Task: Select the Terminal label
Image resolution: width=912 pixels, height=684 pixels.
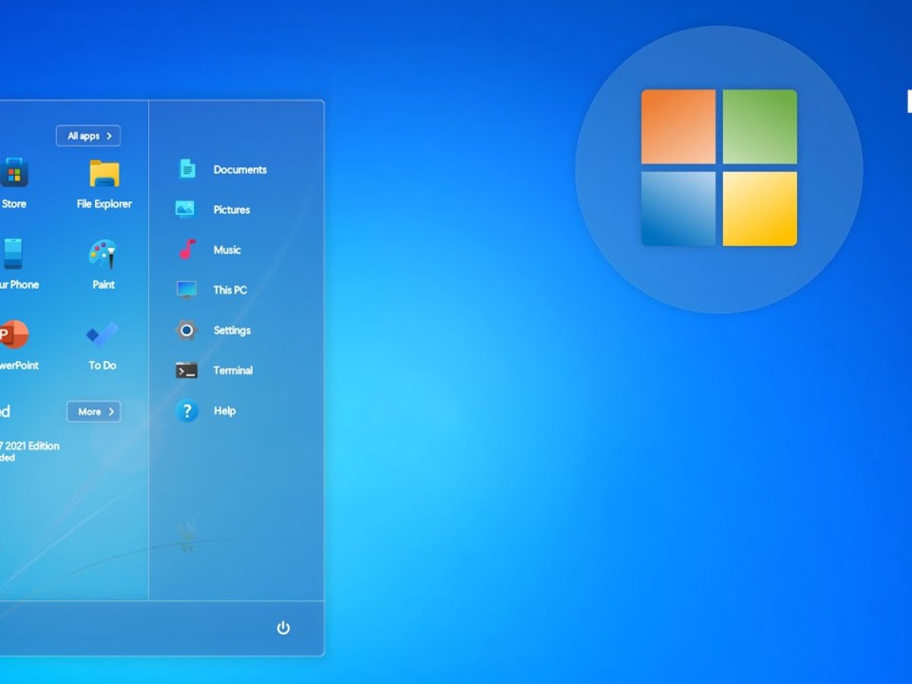Action: pos(233,371)
